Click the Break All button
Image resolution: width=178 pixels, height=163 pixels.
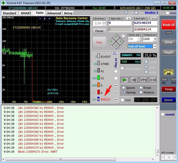tap(168, 25)
